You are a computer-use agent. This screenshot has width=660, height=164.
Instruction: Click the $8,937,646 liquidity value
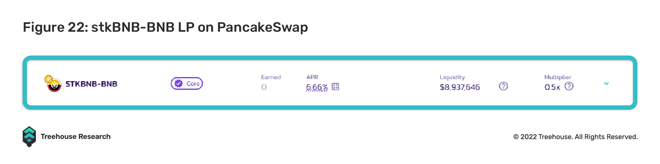click(460, 87)
